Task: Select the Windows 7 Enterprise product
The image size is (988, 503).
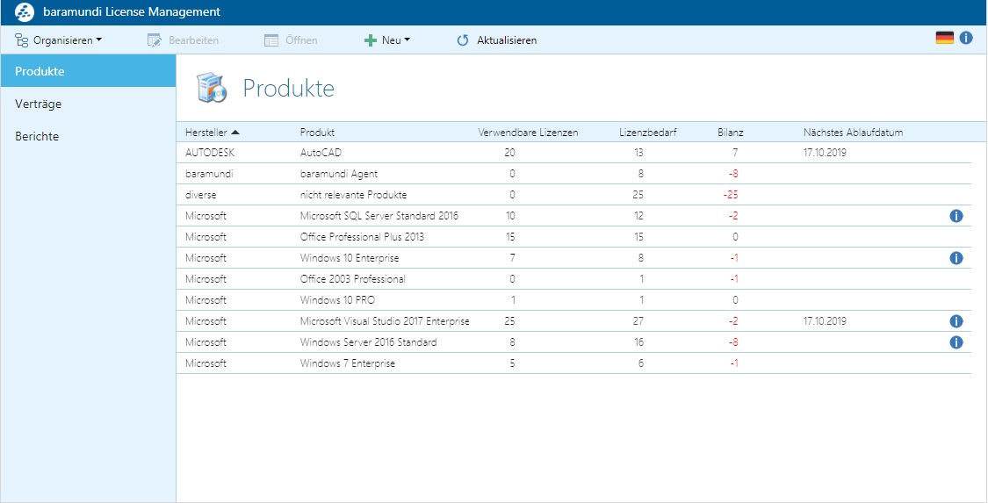Action: coord(347,363)
